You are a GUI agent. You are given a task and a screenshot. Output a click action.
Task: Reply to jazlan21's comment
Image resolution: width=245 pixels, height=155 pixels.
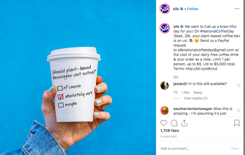click(198, 92)
